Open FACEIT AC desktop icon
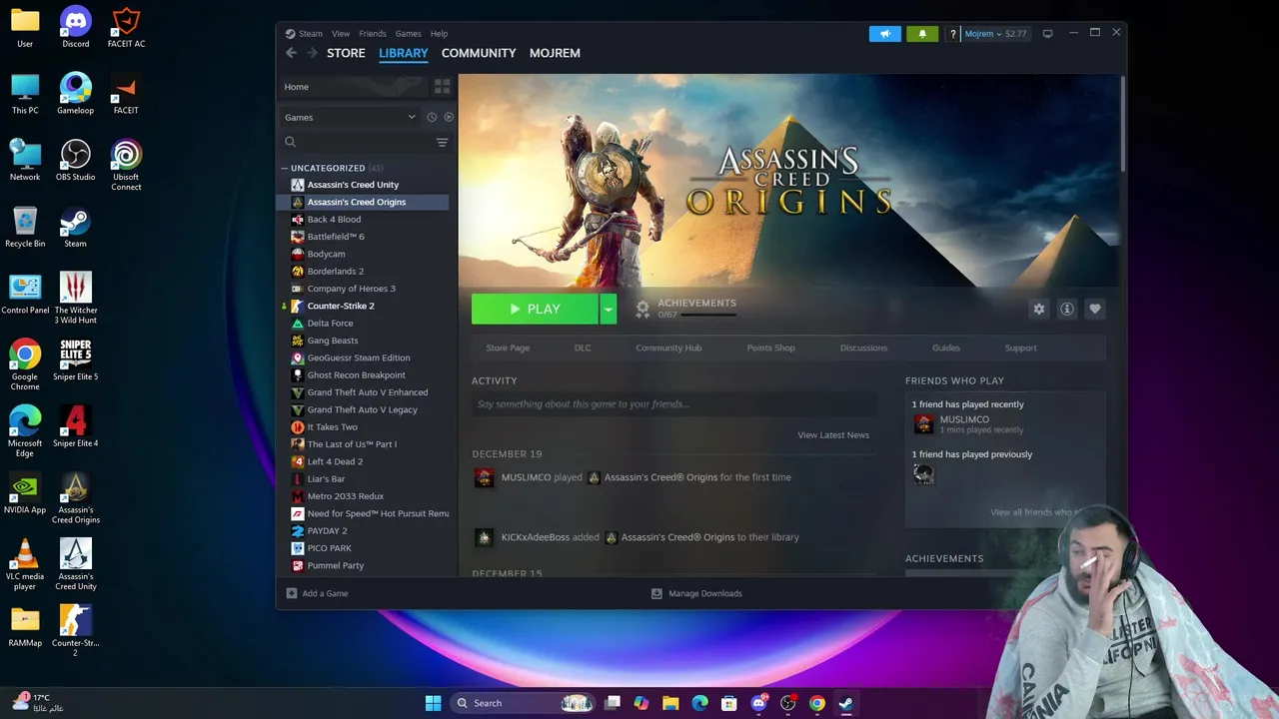The height and width of the screenshot is (719, 1279). point(126,27)
